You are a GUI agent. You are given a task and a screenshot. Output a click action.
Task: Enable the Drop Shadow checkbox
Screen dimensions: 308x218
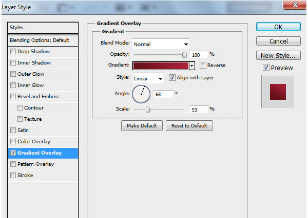click(x=13, y=52)
